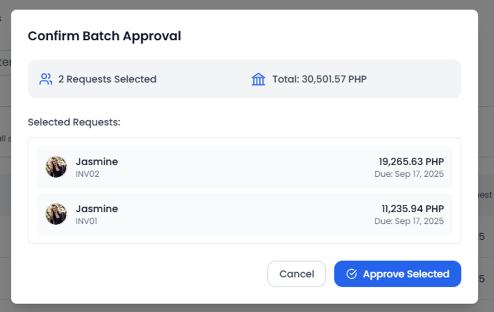
Task: Click the INV02 invoice label
Action: (x=87, y=174)
